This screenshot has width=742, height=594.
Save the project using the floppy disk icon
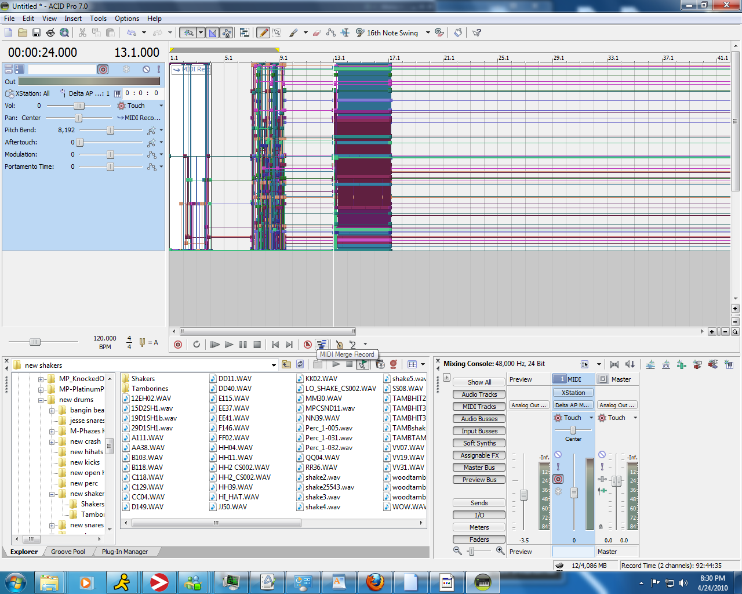coord(37,32)
